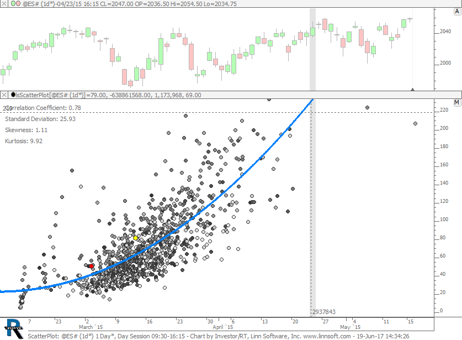Viewport: 462px width, 340px height.
Task: Close the @ES# candlestick price pane
Action: (x=5, y=3)
